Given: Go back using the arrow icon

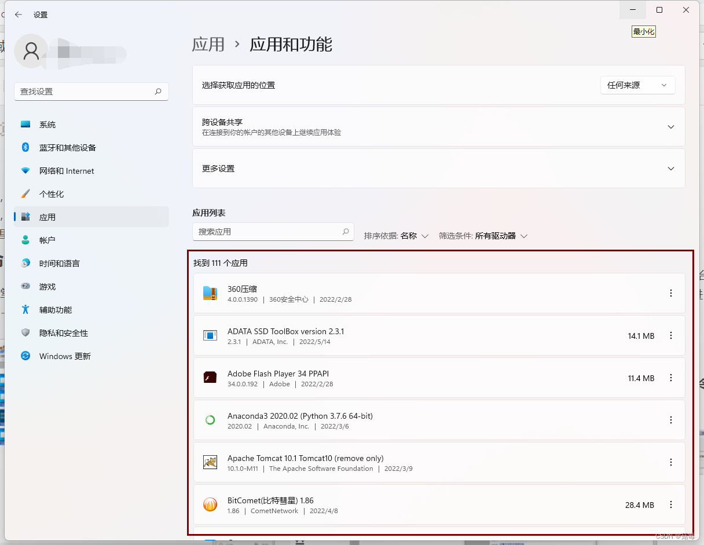Looking at the screenshot, I should point(19,14).
